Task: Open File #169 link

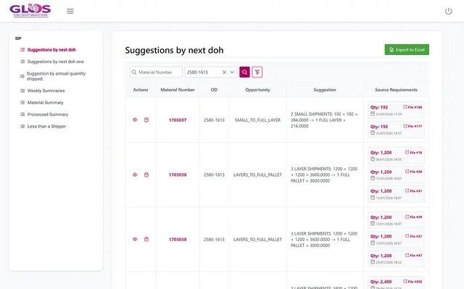Action: (x=413, y=107)
